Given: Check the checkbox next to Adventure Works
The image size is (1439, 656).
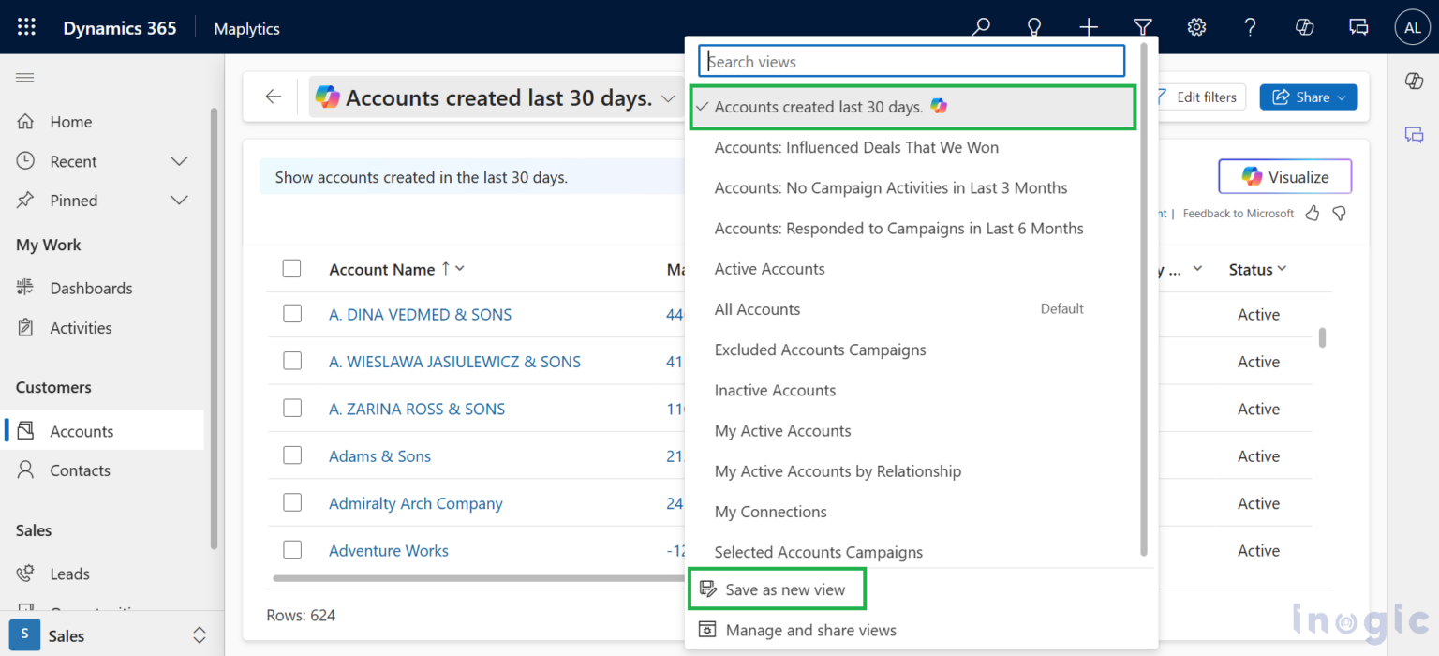Looking at the screenshot, I should pos(291,550).
